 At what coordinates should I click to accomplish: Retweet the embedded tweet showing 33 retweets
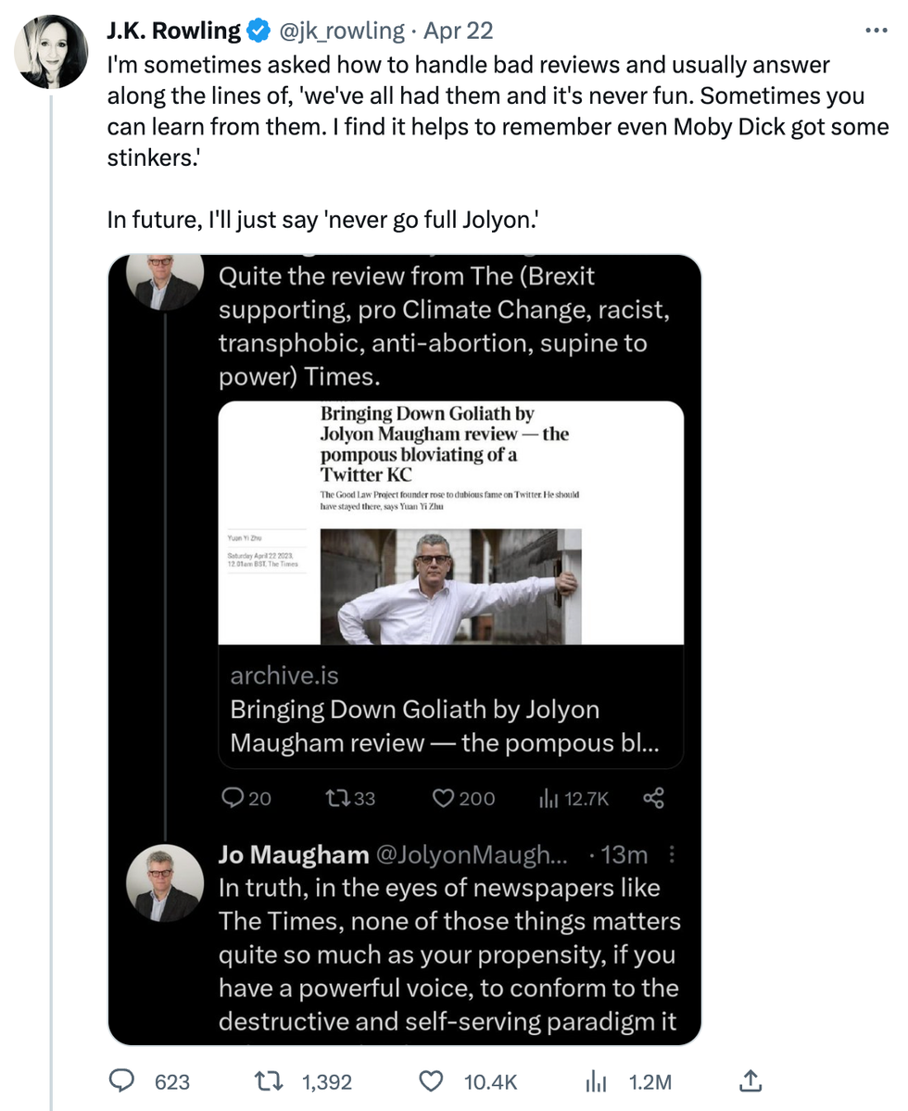(x=341, y=798)
